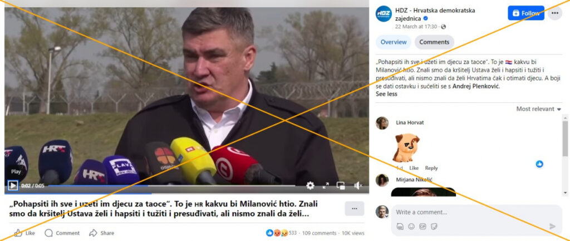
Task: Open video settings gear icon
Action: pyautogui.click(x=310, y=186)
